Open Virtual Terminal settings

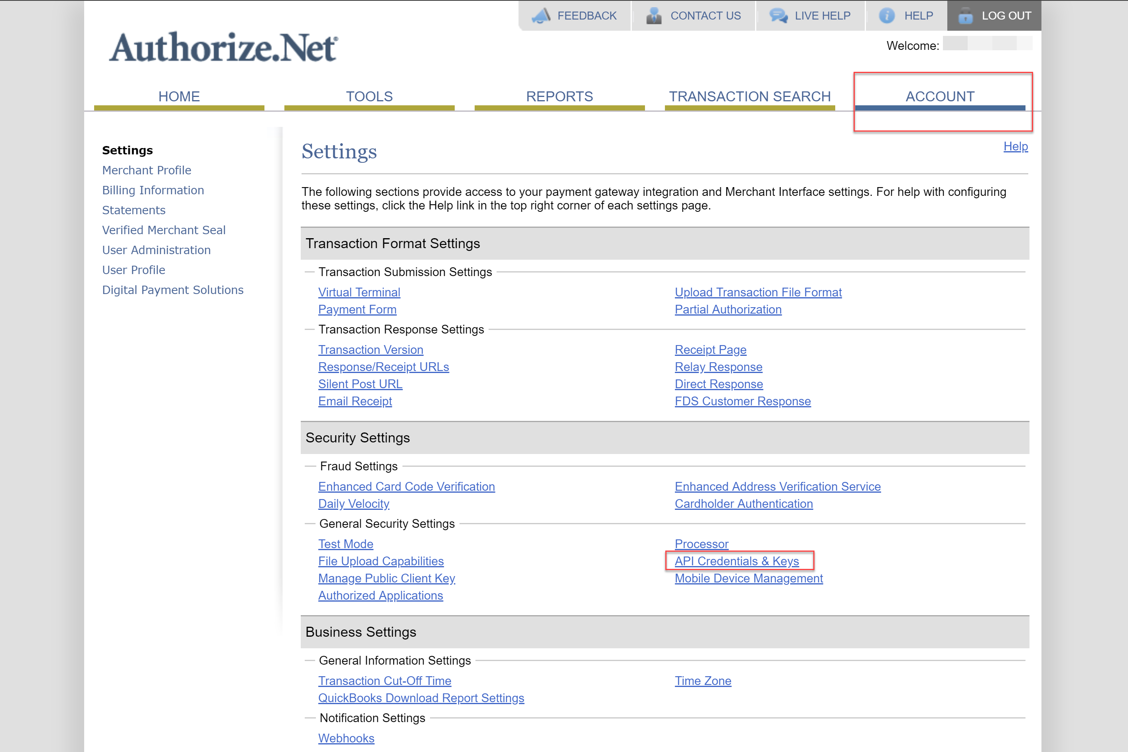(x=359, y=292)
